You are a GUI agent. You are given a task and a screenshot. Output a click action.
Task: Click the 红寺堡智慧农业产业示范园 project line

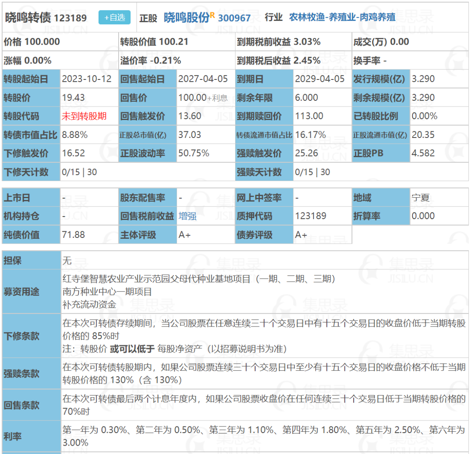[x=198, y=279]
